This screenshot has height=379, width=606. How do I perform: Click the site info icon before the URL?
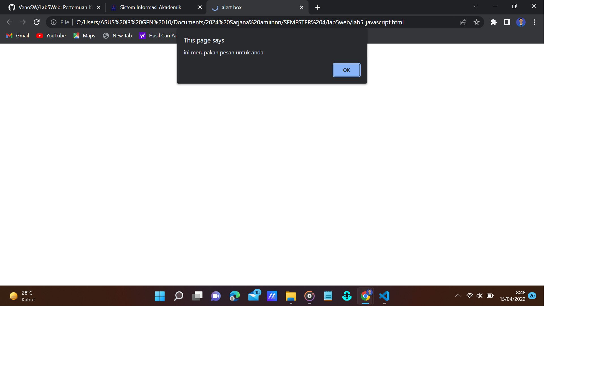pyautogui.click(x=54, y=22)
